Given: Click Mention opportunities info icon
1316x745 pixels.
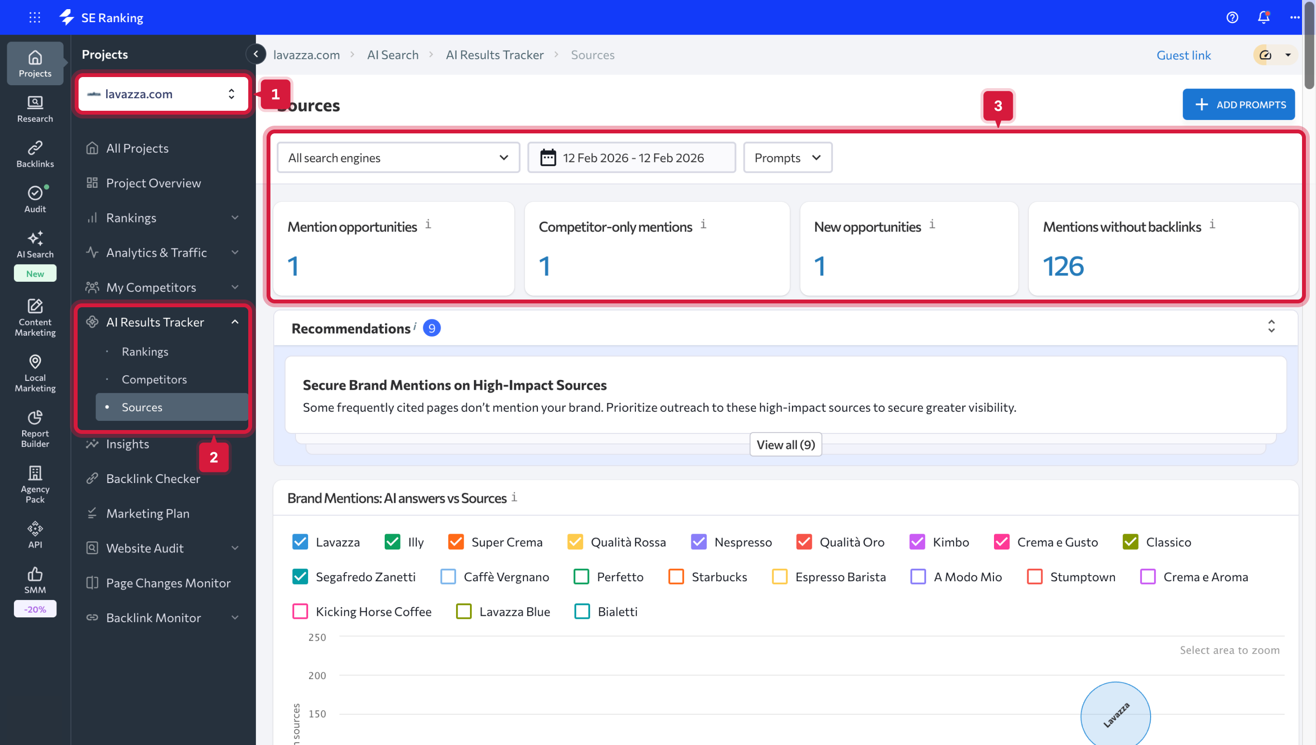Looking at the screenshot, I should tap(428, 224).
